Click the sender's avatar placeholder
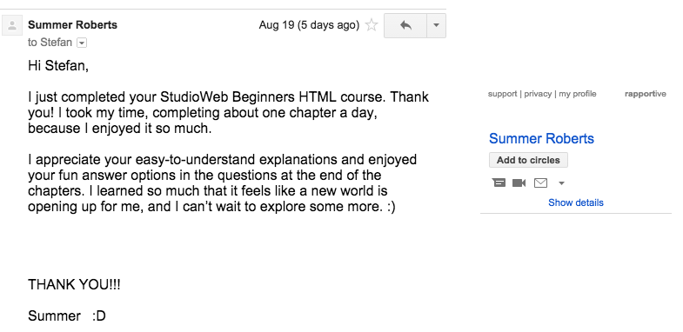The width and height of the screenshot is (683, 332). (12, 26)
